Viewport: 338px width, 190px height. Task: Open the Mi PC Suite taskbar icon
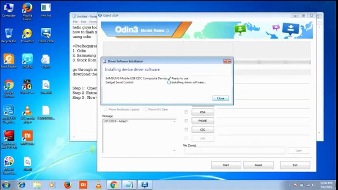(x=83, y=185)
